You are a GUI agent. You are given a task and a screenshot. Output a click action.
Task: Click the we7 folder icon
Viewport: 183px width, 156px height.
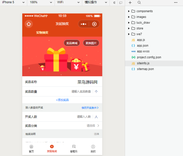(133, 34)
